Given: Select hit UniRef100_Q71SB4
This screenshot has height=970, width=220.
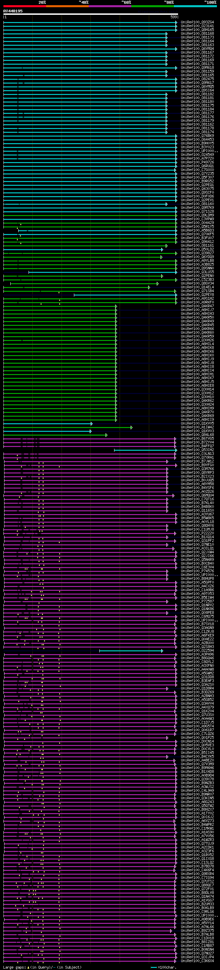Looking at the screenshot, I should (197, 291).
